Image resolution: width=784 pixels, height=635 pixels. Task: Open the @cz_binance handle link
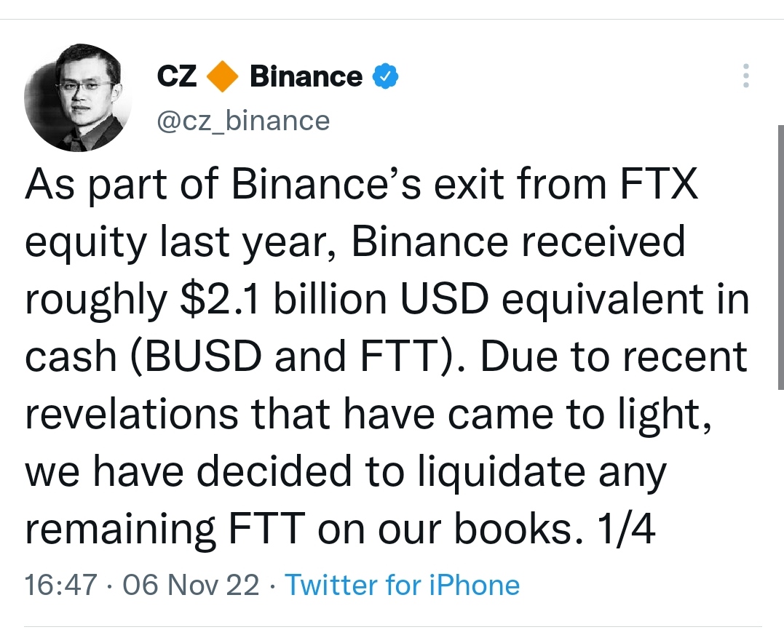click(244, 121)
